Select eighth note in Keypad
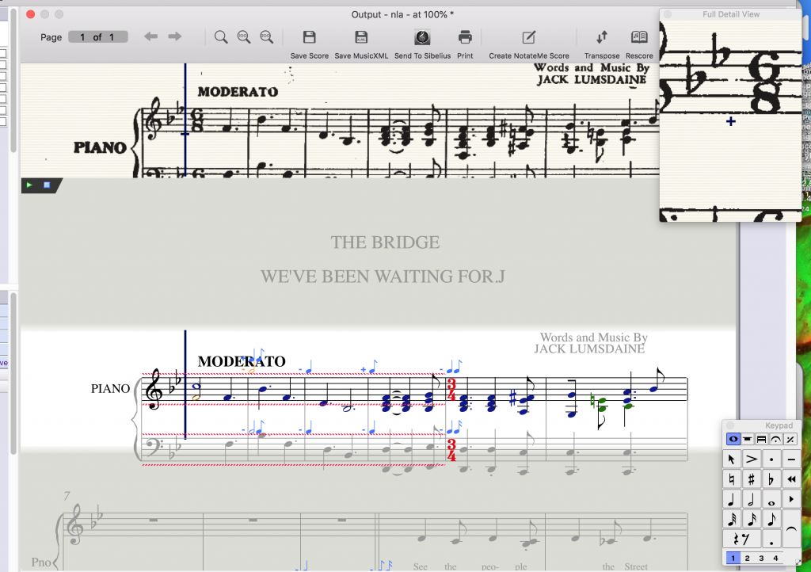The height and width of the screenshot is (572, 811). pyautogui.click(x=771, y=519)
